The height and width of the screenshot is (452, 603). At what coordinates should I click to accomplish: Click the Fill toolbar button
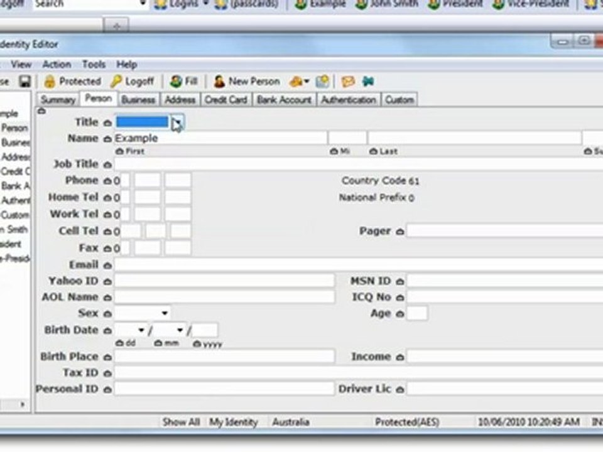183,82
